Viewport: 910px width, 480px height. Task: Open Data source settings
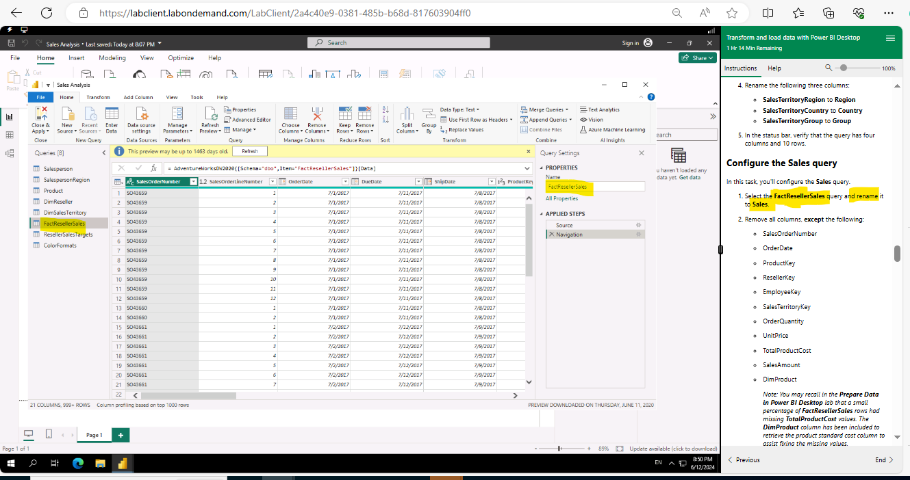pos(141,120)
